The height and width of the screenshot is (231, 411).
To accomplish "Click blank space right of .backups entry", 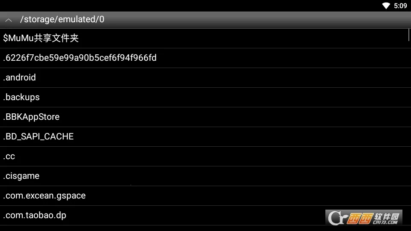I will pos(226,97).
